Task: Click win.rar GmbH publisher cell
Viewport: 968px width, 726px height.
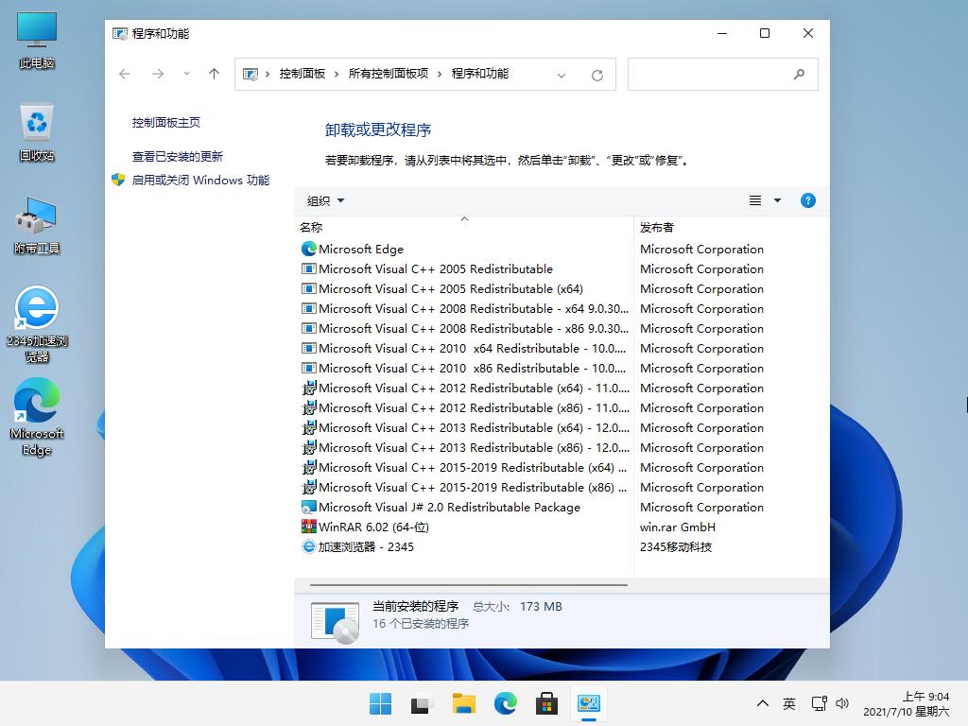Action: [677, 527]
